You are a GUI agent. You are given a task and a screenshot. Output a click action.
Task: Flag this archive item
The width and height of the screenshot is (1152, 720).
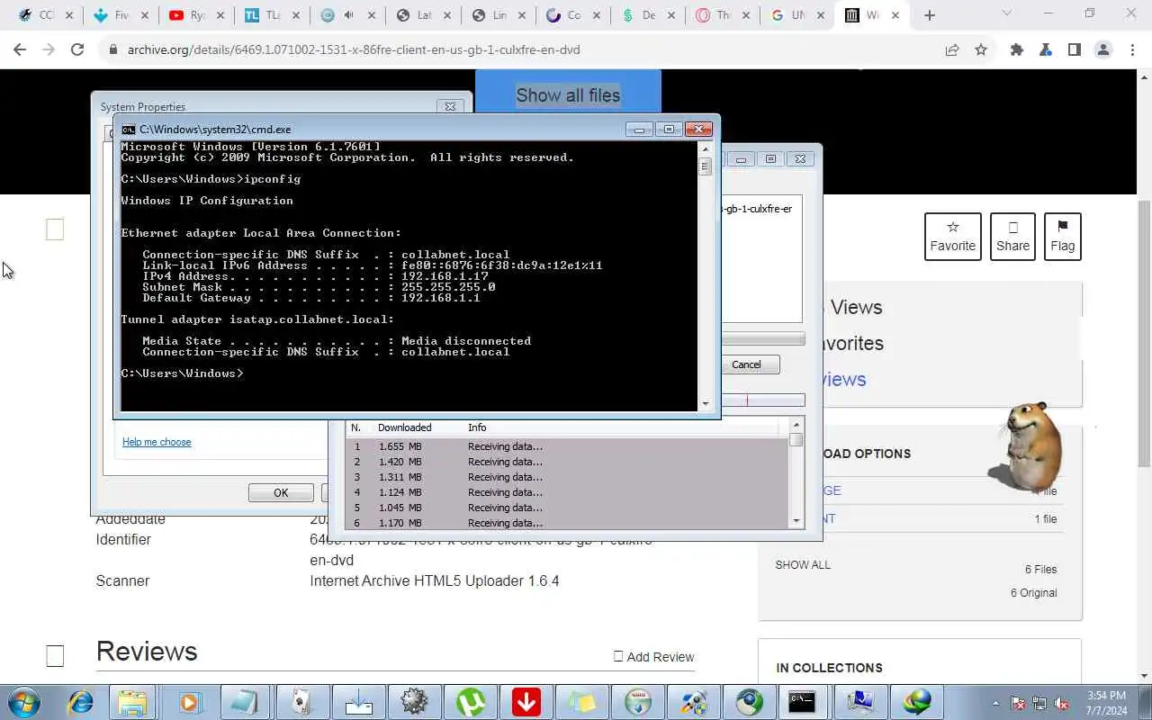click(x=1062, y=237)
